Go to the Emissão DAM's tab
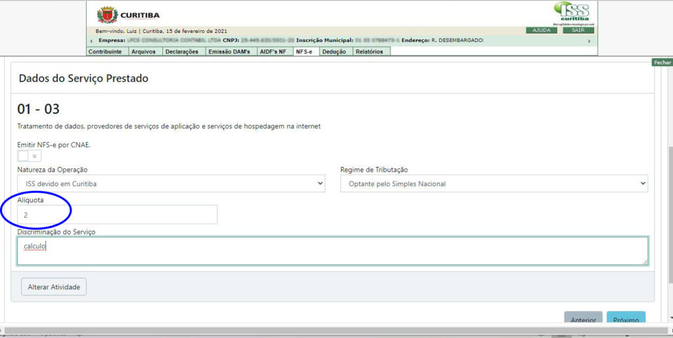The width and height of the screenshot is (673, 338). 229,51
